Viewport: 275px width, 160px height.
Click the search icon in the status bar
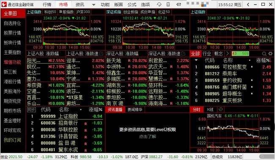click(262, 157)
